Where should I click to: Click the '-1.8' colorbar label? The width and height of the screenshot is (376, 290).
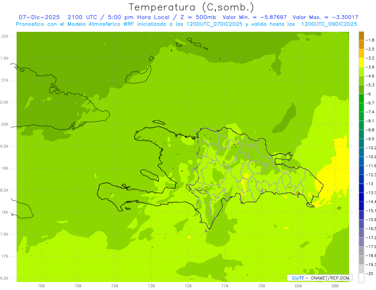(x=371, y=40)
